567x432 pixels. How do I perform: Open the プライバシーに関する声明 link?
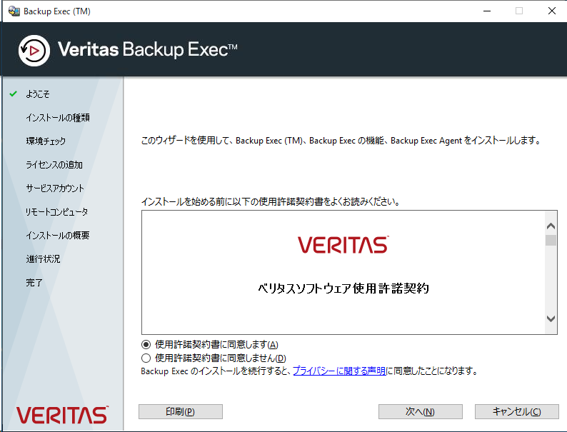339,371
